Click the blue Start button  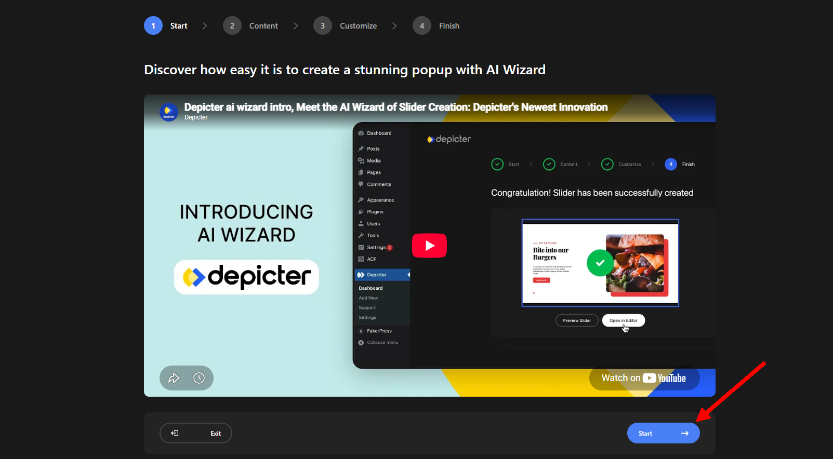click(663, 433)
